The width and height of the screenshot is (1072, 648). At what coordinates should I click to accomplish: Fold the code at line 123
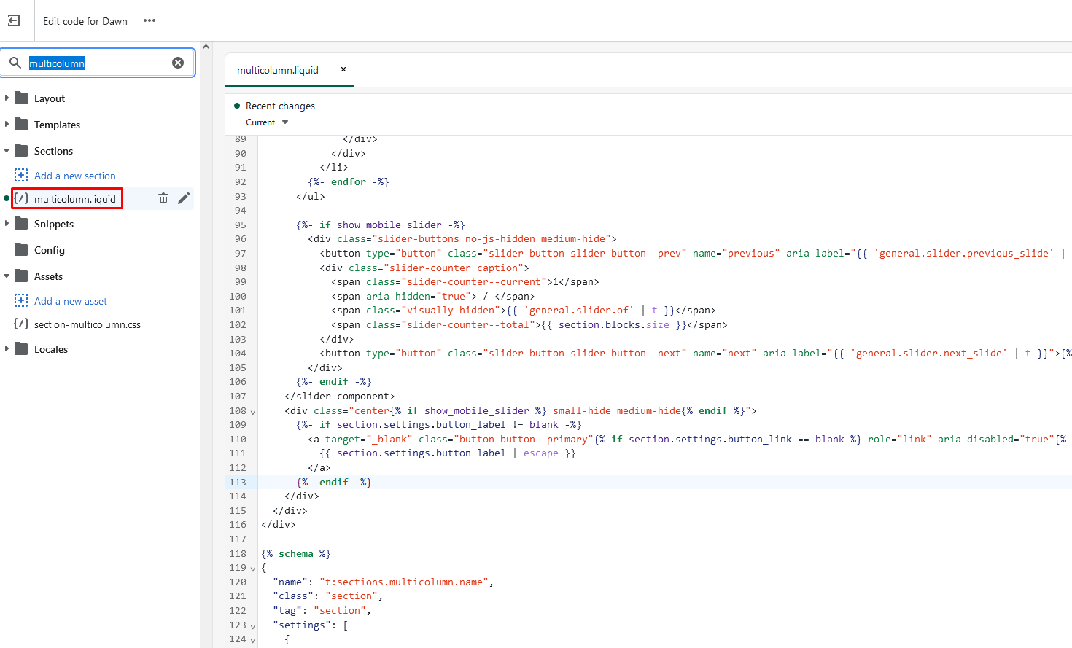pyautogui.click(x=253, y=626)
